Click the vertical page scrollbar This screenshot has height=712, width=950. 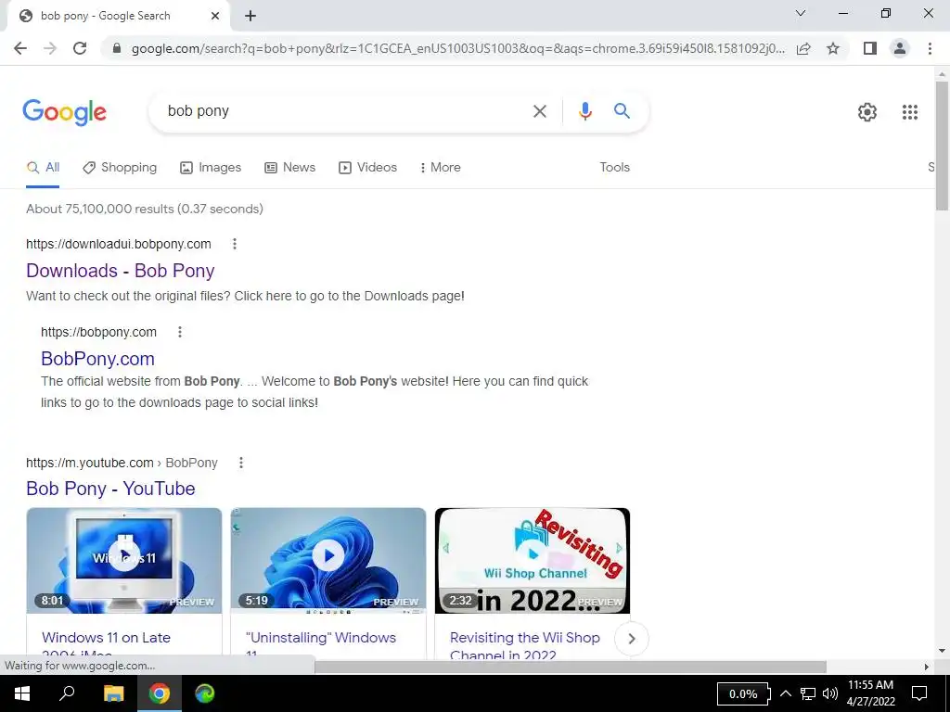coord(942,146)
